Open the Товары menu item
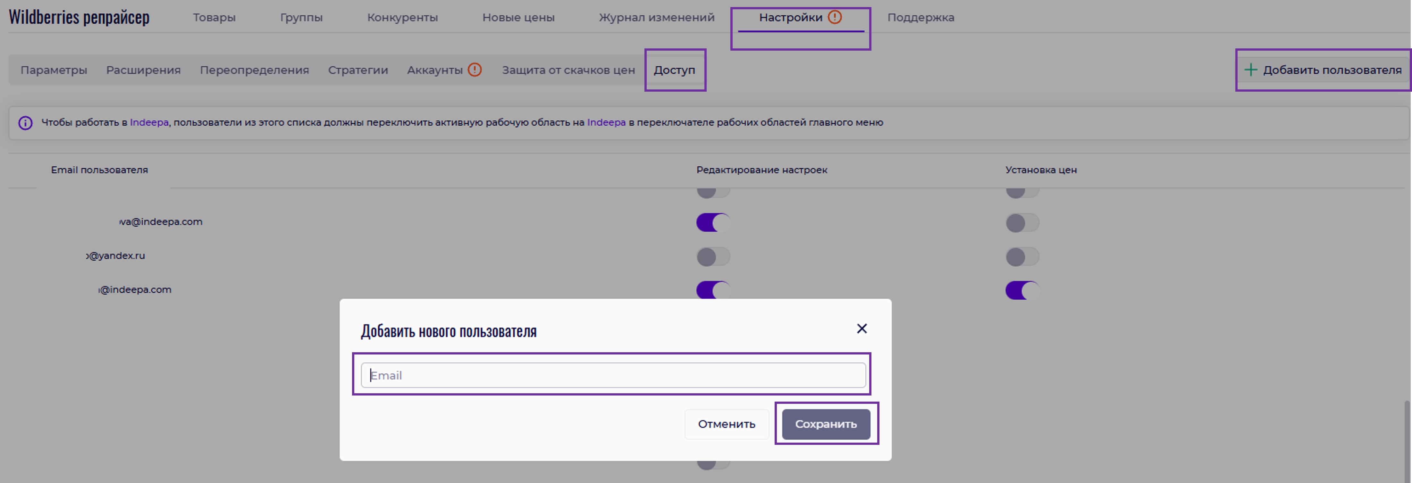Image resolution: width=1412 pixels, height=483 pixels. pyautogui.click(x=214, y=18)
